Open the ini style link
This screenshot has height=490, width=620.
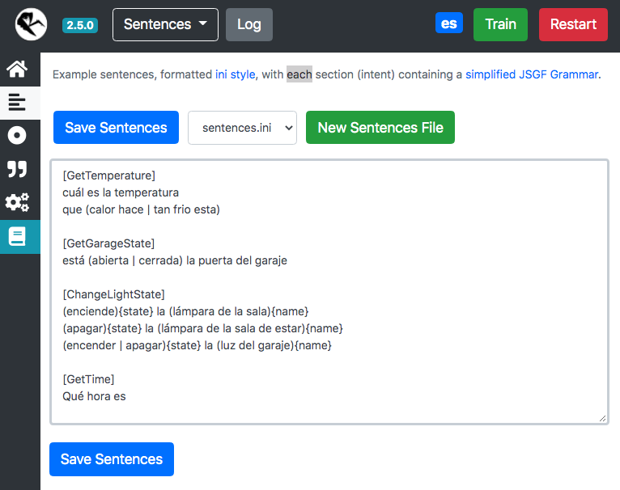[x=236, y=74]
